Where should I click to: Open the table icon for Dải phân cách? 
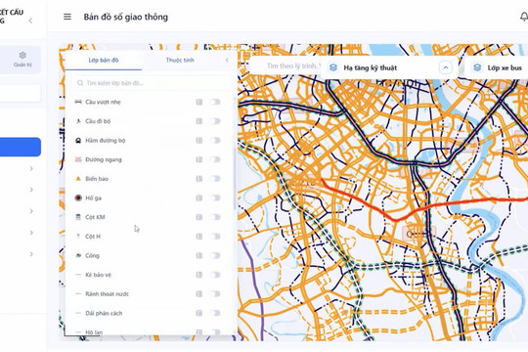click(x=199, y=313)
